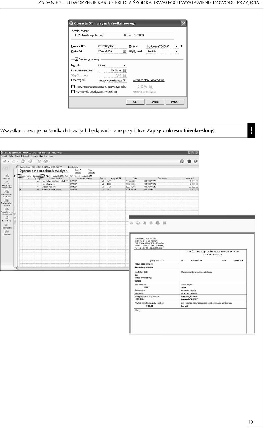
Task: Click Pomoc button in Operacja OT dialog
Action: click(175, 102)
